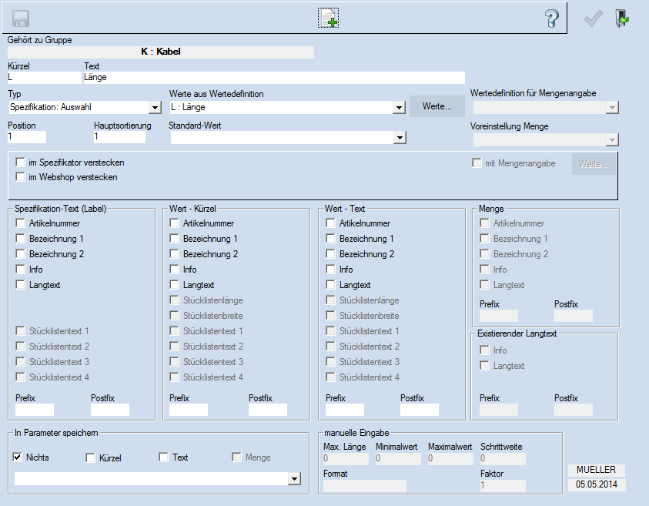Tick the 'Kürzel' checkbox in parameter section
This screenshot has height=506, width=649.
coord(91,457)
